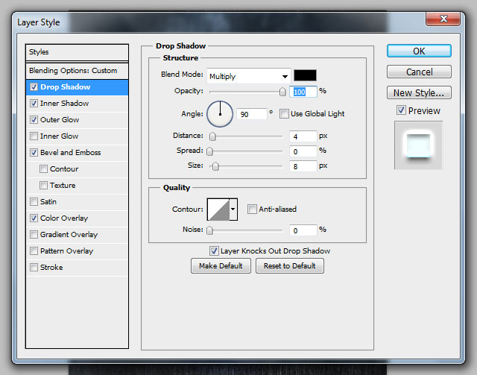Open the Blend Mode Multiply dropdown
The image size is (477, 375).
(249, 76)
